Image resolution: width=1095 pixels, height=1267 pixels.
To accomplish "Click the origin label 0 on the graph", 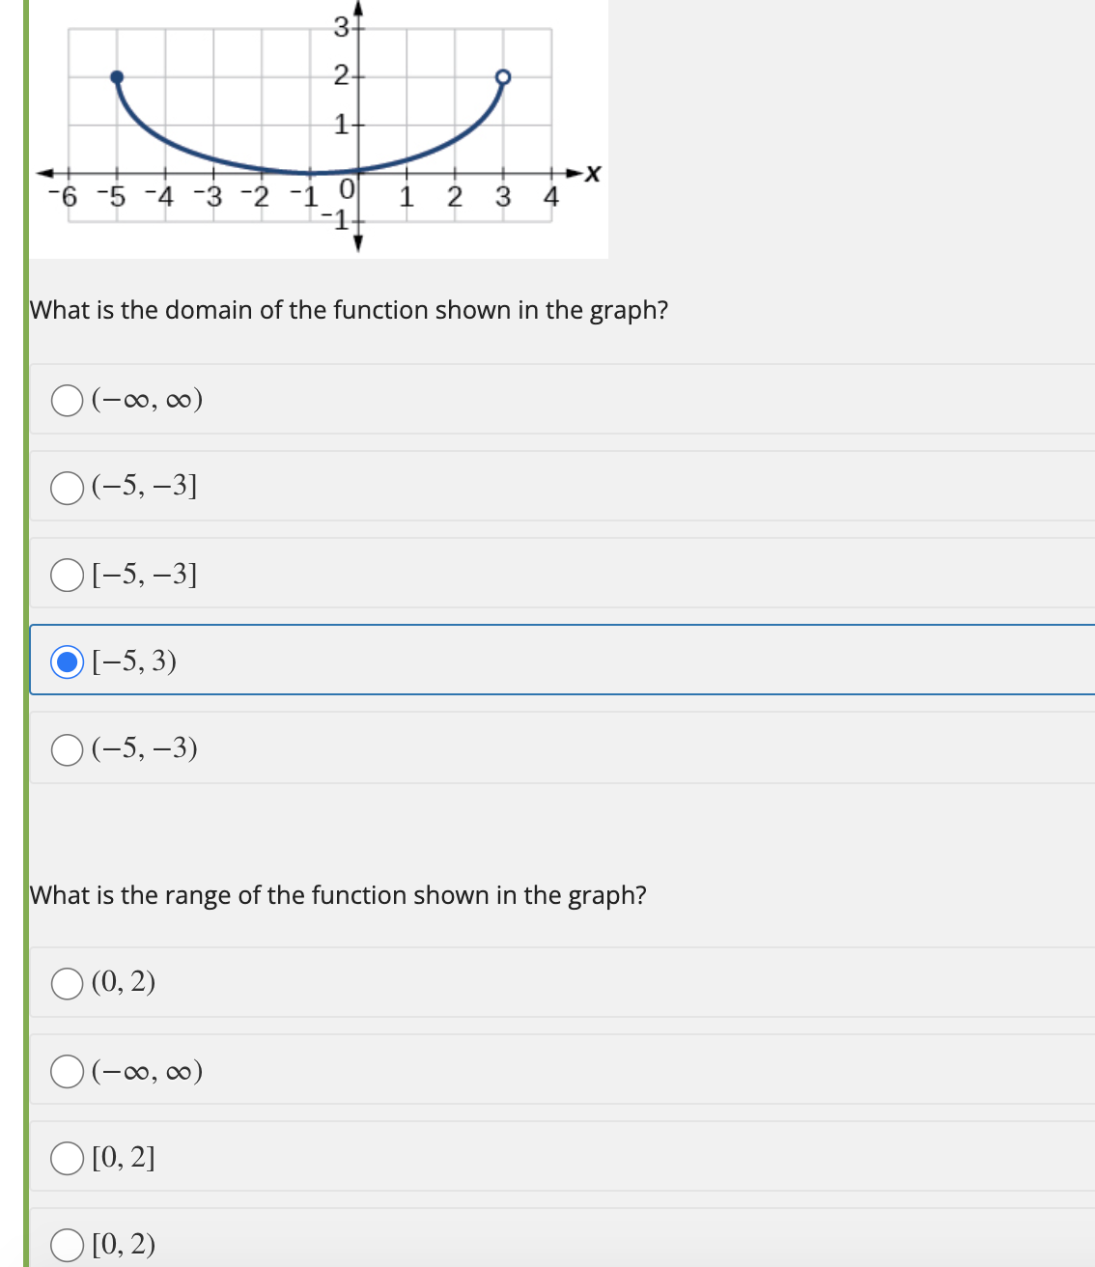I will 346,190.
